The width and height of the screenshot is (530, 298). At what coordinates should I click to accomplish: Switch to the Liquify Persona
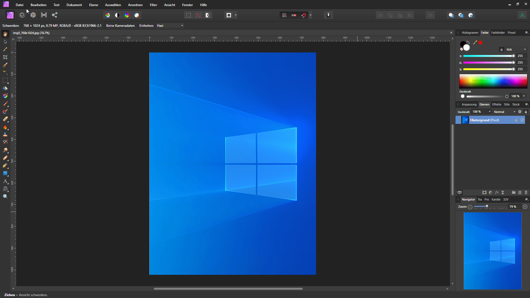[x=22, y=15]
